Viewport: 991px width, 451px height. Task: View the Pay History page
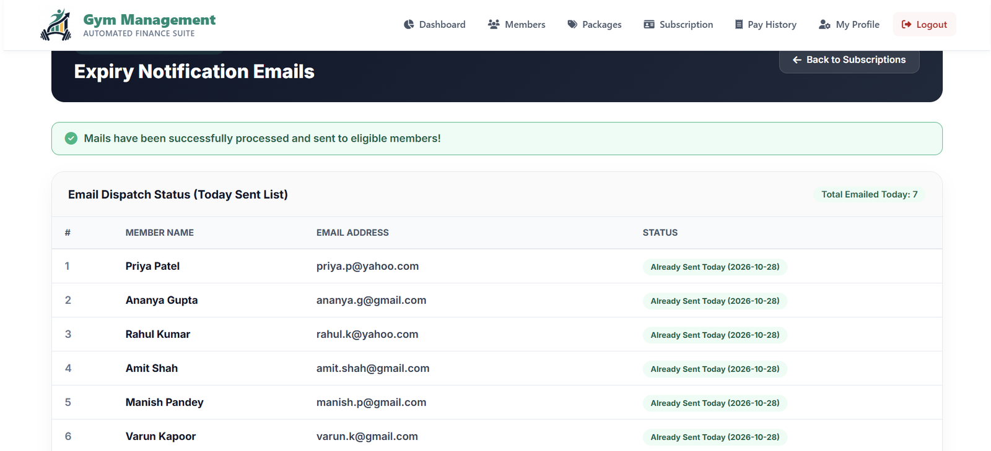coord(766,25)
